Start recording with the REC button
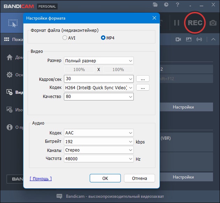Image resolution: width=220 pixels, height=203 pixels. (195, 23)
